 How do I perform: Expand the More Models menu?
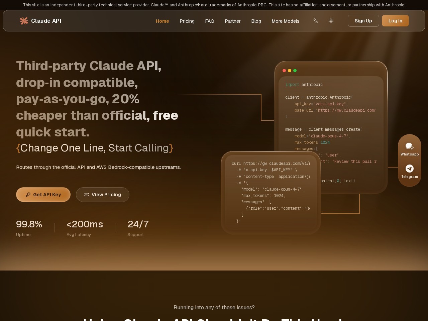tap(286, 21)
